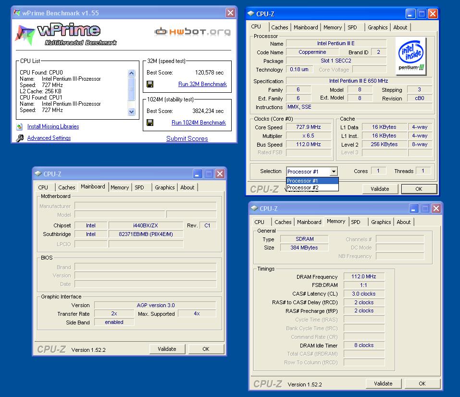The width and height of the screenshot is (460, 397).
Task: Close the CPU-Z Mainboard window
Action: click(x=220, y=174)
